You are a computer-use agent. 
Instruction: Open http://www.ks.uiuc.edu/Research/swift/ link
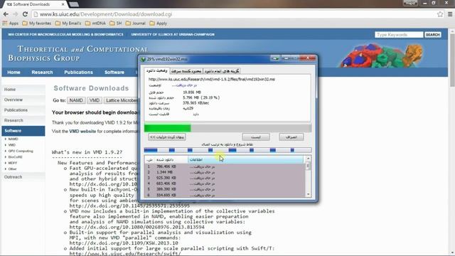(125, 254)
